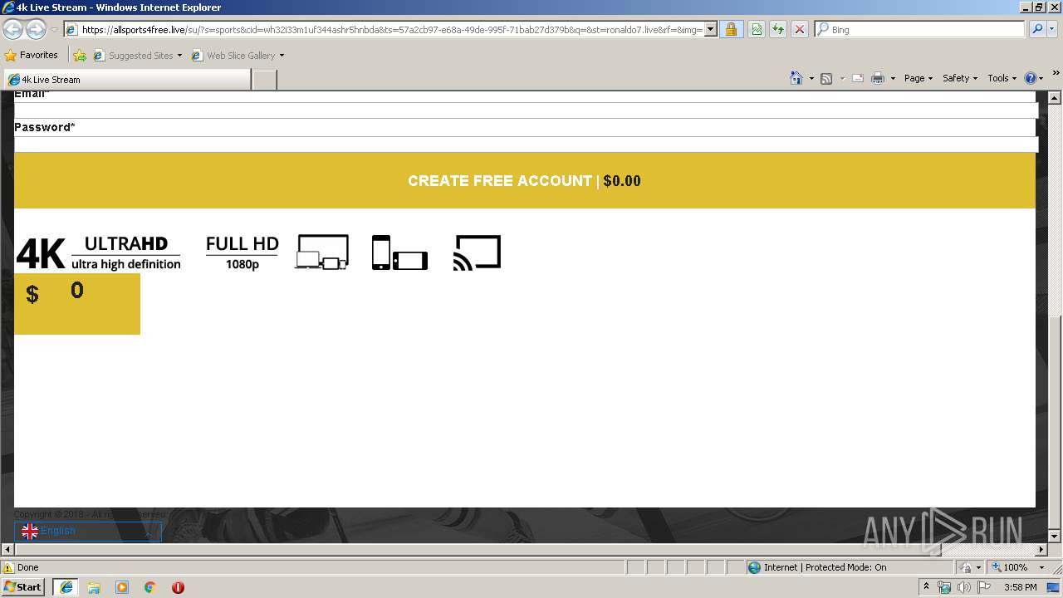Click the horizontal scrollbar right arrow
This screenshot has height=598, width=1063.
1041,550
